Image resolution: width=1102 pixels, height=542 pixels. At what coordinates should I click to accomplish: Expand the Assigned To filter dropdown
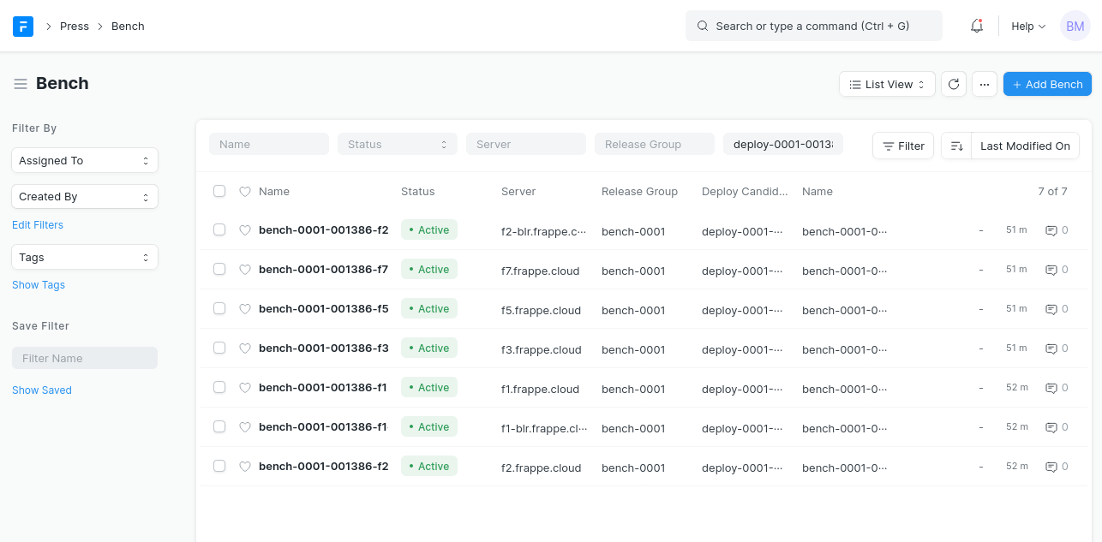[x=84, y=160]
